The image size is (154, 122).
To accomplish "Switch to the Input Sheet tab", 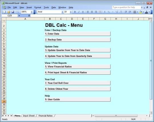I will (29, 116).
